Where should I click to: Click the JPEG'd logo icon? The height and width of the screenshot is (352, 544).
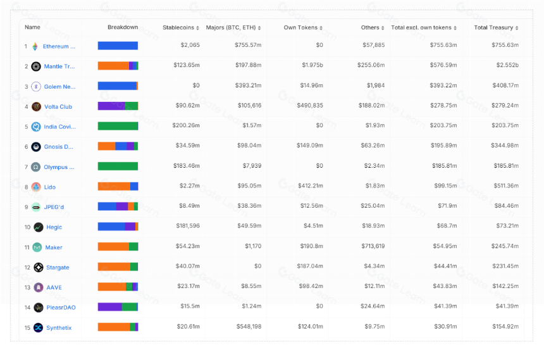click(x=36, y=207)
